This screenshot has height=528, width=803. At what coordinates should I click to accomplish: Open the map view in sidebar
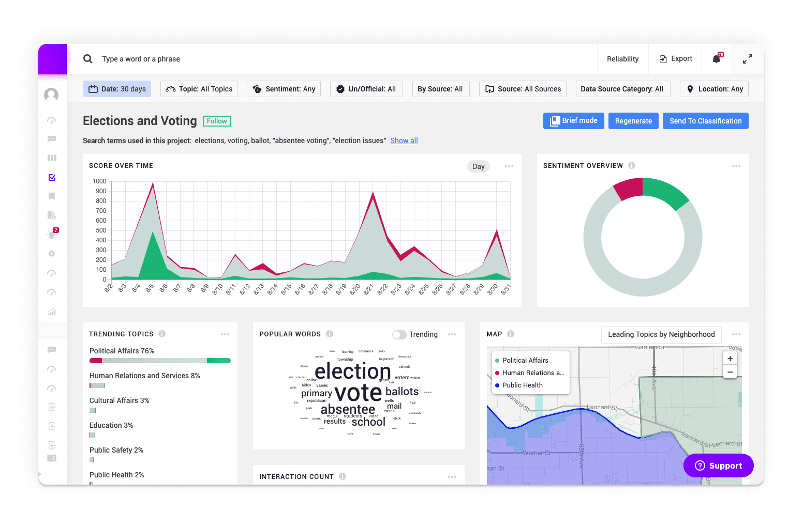point(52,158)
